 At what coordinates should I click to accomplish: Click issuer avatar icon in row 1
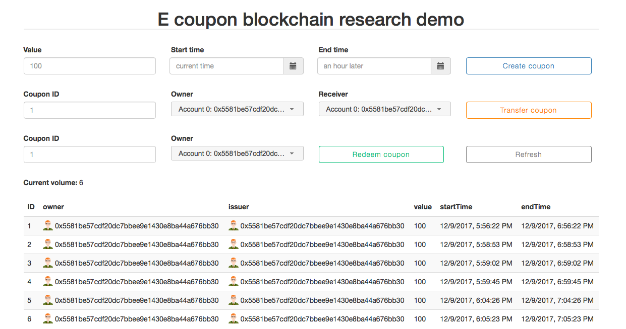click(234, 226)
